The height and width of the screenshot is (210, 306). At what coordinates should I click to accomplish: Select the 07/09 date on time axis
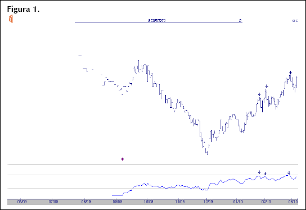pos(53,202)
